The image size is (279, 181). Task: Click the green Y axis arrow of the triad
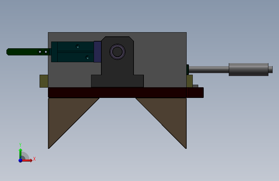click(21, 153)
